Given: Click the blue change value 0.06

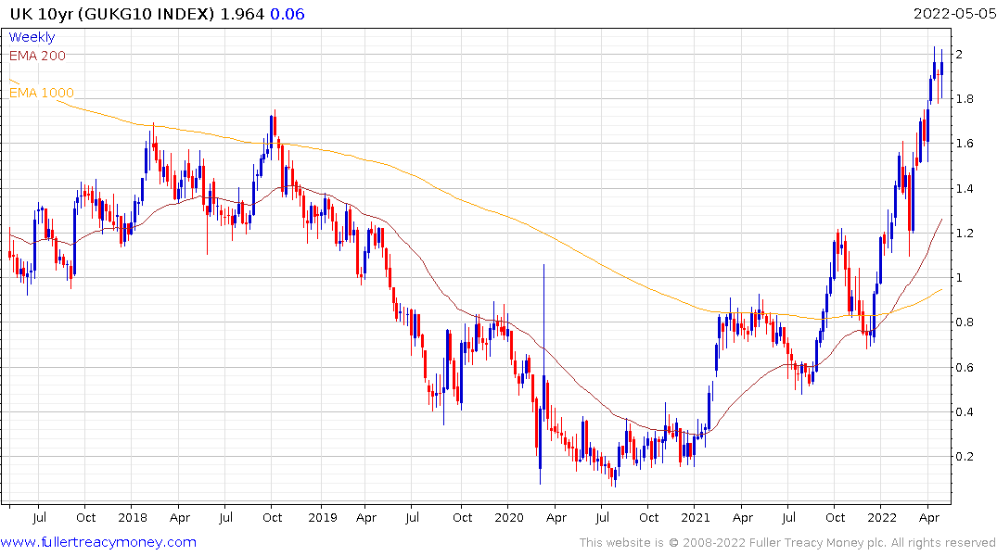Looking at the screenshot, I should point(288,14).
